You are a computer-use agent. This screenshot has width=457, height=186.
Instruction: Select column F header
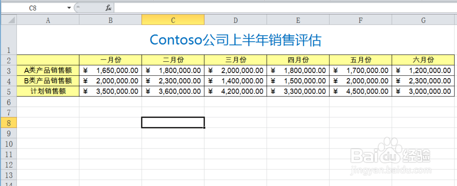361,20
